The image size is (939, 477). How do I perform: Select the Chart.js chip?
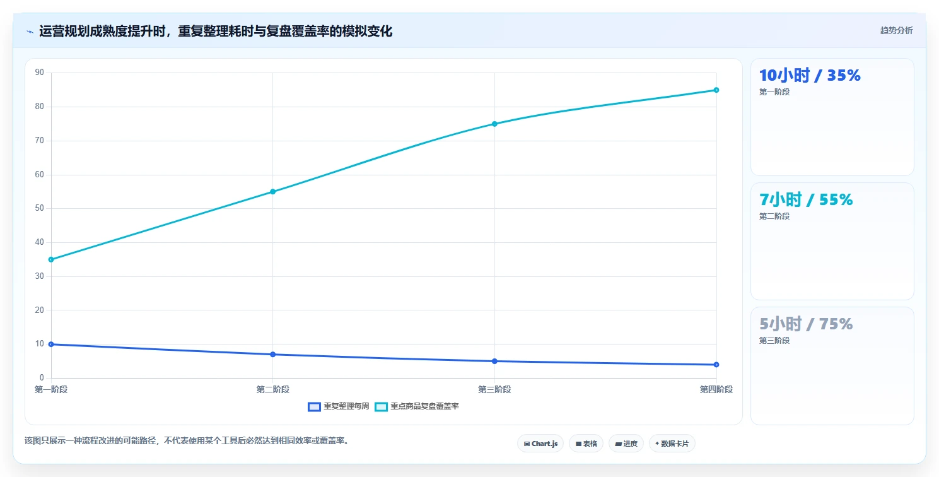[540, 444]
